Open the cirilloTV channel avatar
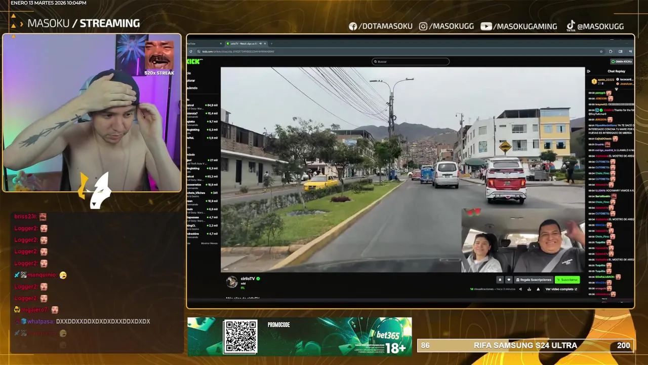Viewport: 648px width, 365px height. [x=232, y=282]
